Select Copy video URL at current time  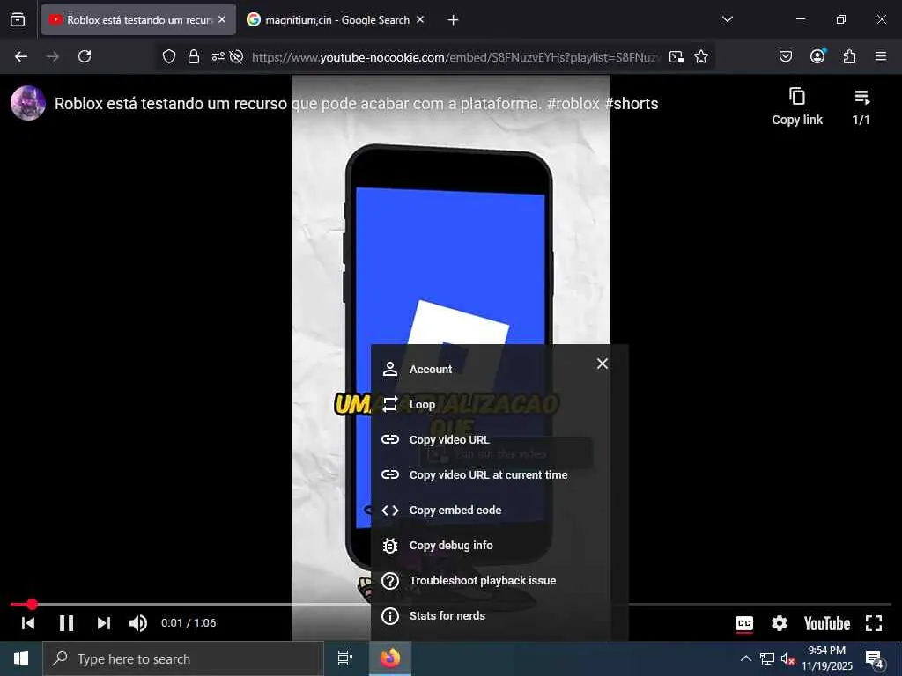point(499,474)
